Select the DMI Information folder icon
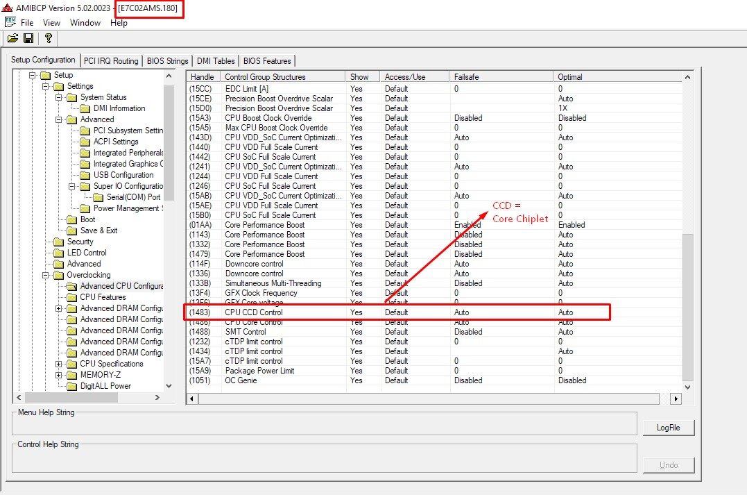The image size is (747, 495). pos(85,108)
